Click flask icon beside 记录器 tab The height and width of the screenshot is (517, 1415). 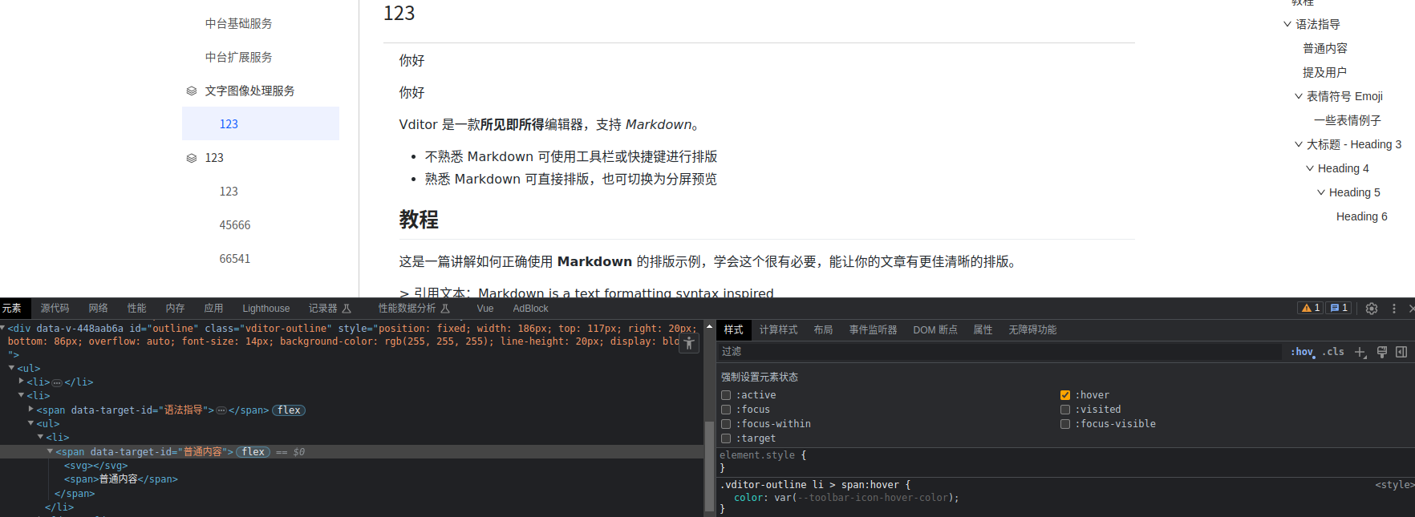click(347, 309)
